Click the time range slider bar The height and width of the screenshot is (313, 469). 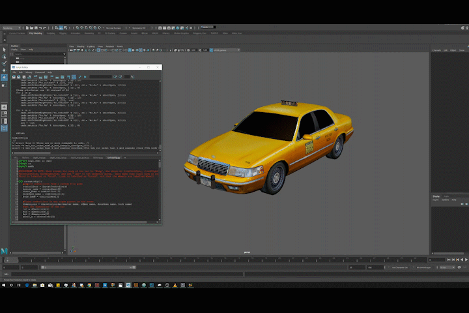(x=88, y=267)
